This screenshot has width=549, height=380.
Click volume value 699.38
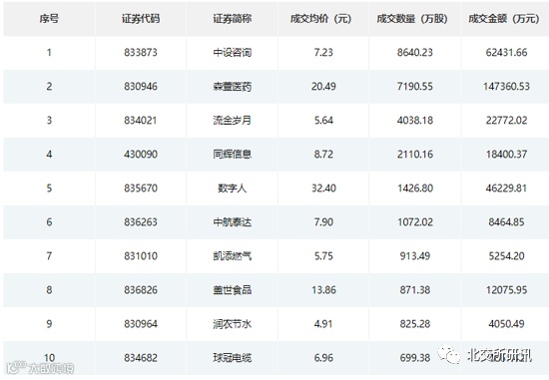[415, 358]
